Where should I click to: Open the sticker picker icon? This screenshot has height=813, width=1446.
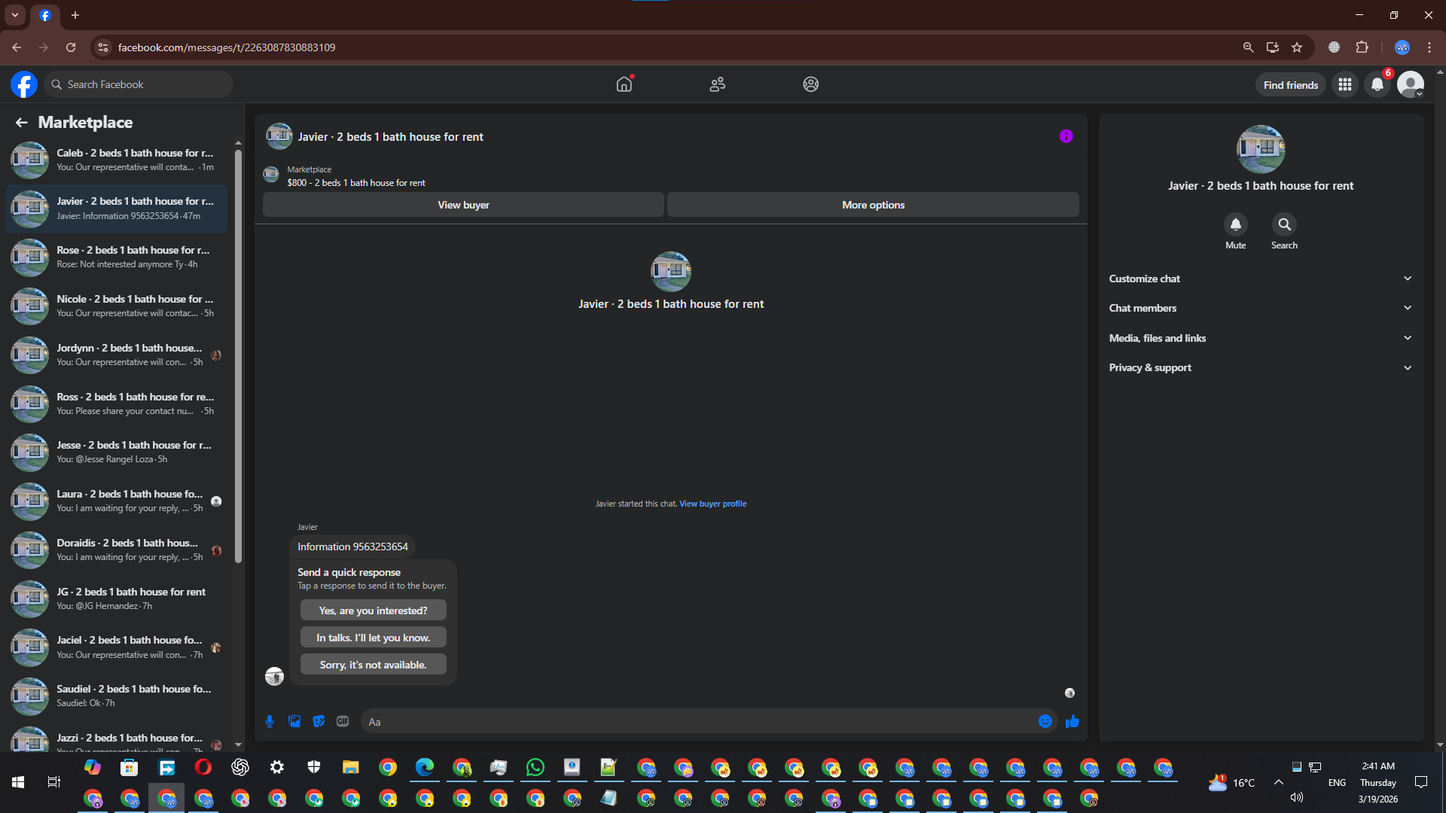pos(319,721)
